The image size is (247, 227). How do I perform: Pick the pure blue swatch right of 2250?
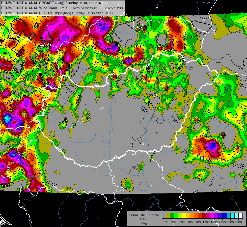pyautogui.click(x=225, y=216)
